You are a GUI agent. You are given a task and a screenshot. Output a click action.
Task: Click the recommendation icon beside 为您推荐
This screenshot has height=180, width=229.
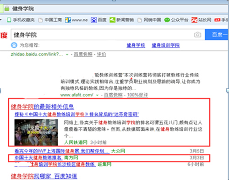click(x=14, y=45)
